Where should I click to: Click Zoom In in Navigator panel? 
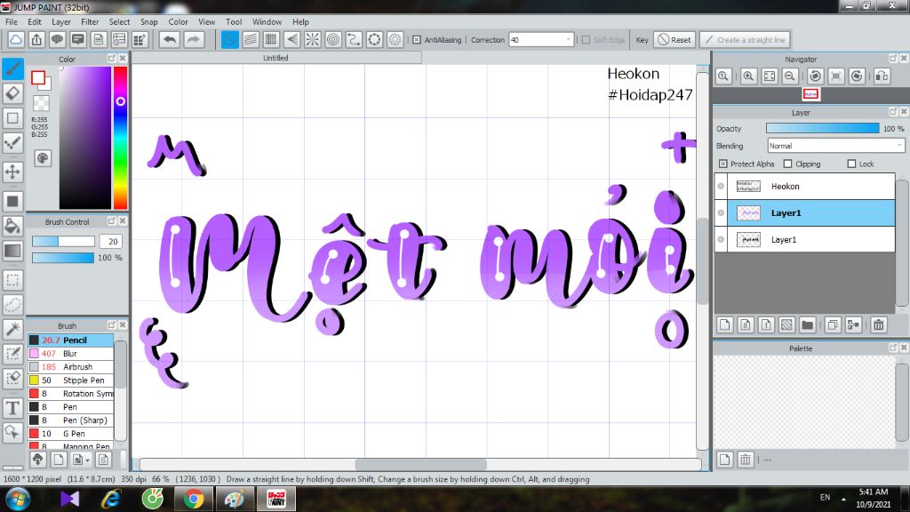(748, 76)
